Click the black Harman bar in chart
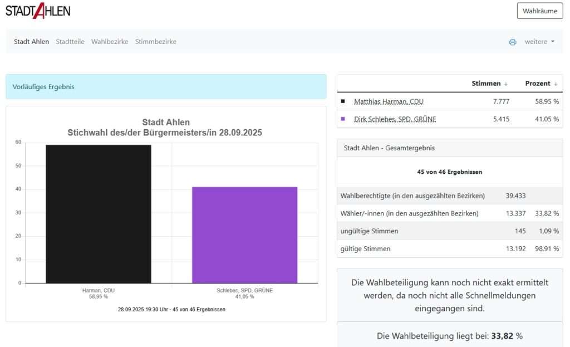The height and width of the screenshot is (347, 570). click(x=99, y=214)
